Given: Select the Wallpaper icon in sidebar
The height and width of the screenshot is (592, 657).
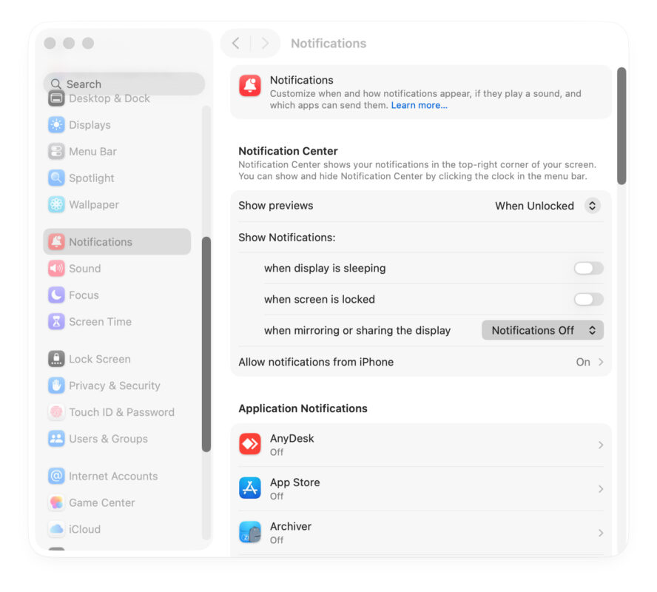Looking at the screenshot, I should 56,205.
